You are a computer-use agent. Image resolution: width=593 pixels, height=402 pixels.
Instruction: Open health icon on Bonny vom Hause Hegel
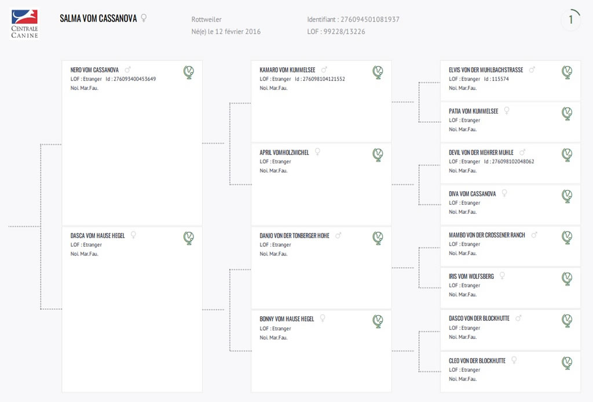378,321
